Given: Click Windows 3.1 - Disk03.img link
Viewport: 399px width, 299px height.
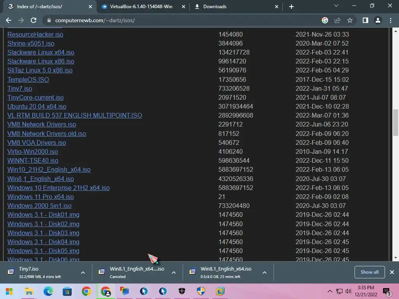Looking at the screenshot, I should (x=43, y=233).
